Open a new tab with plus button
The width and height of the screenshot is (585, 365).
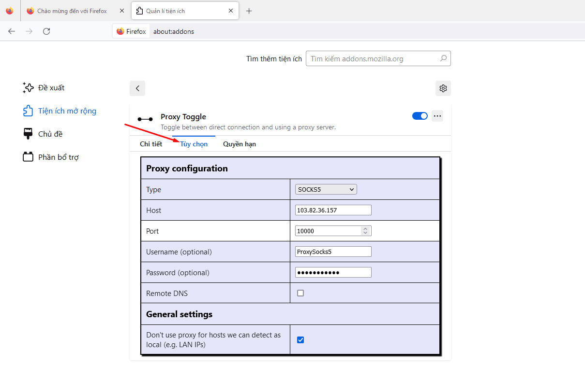coord(249,11)
